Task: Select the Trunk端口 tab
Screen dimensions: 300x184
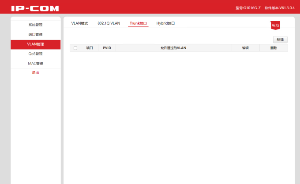Action: coord(138,23)
